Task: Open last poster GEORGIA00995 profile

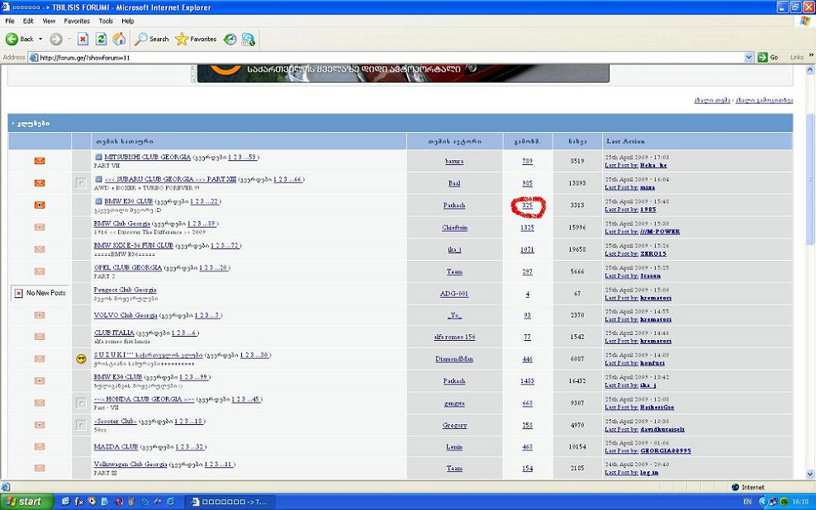Action: (666, 451)
